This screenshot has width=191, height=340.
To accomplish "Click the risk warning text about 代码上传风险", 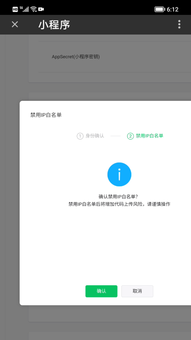I will coord(119,204).
